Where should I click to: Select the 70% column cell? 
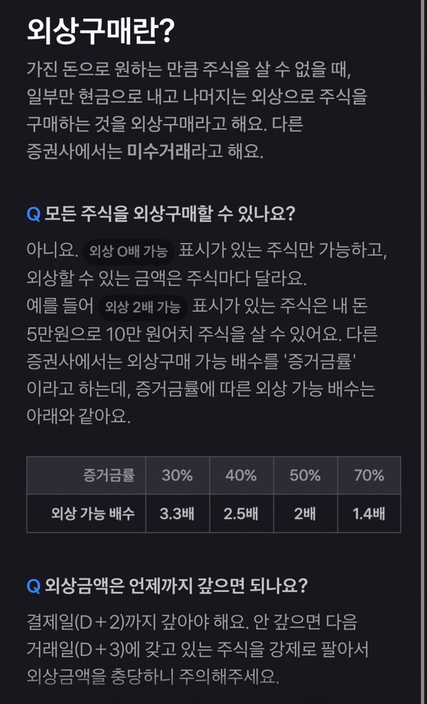tap(369, 475)
